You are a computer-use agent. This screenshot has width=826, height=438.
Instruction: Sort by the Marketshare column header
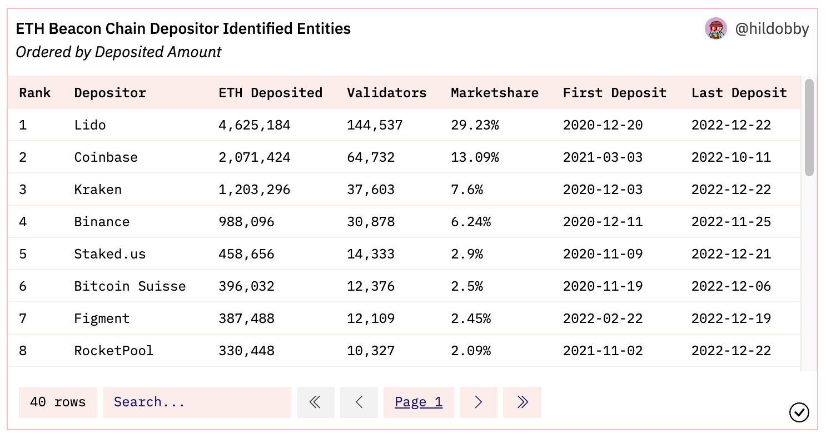[x=495, y=93]
